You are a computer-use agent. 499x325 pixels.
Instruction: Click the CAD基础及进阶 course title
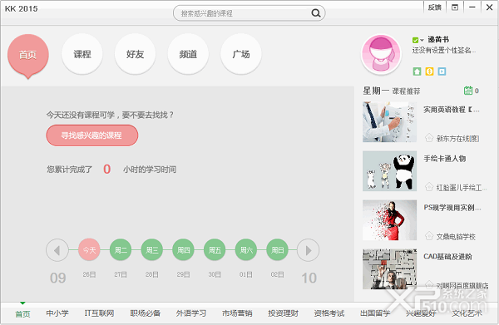(x=447, y=257)
